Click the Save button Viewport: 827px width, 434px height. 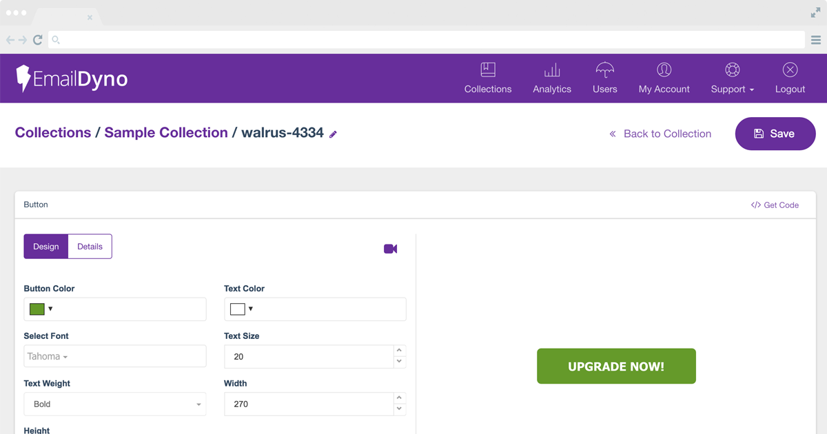click(x=775, y=134)
